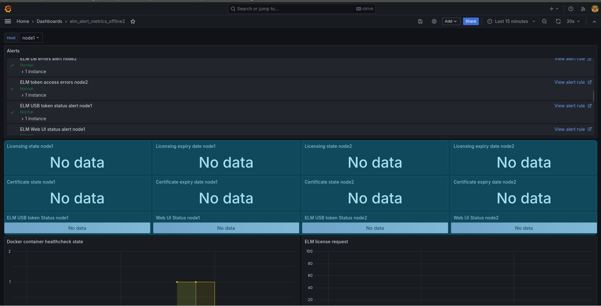
Task: Zoom out the time range
Action: coord(544,21)
